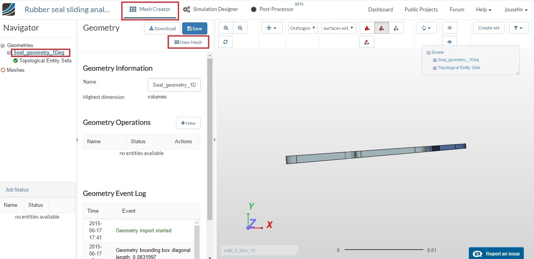Image resolution: width=534 pixels, height=259 pixels.
Task: Click the Geometry bounding box diagonal log entry
Action: coord(153,254)
